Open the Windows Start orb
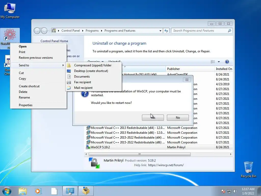Screen dimensions: 261x196 [7, 191]
